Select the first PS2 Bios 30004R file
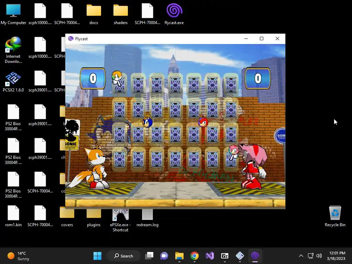352x264 pixels. click(13, 118)
